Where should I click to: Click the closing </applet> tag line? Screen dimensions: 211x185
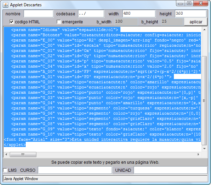pyautogui.click(x=15, y=145)
